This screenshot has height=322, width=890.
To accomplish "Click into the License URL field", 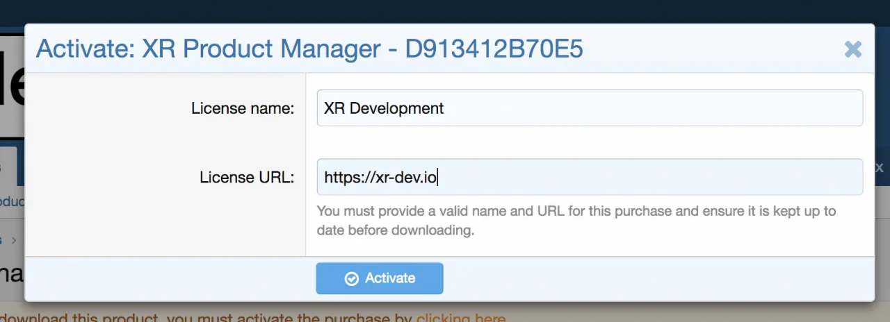I will (589, 178).
